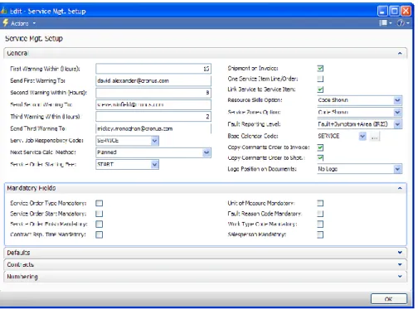Viewport: 418px width, 309px height.
Task: Toggle Link Service to Service Item checkbox
Action: (x=320, y=89)
